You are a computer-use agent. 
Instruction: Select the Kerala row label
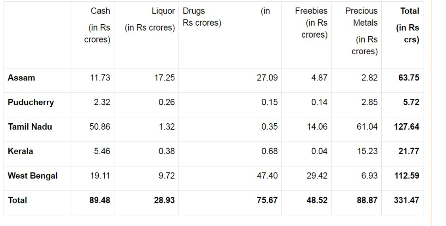tap(19, 151)
